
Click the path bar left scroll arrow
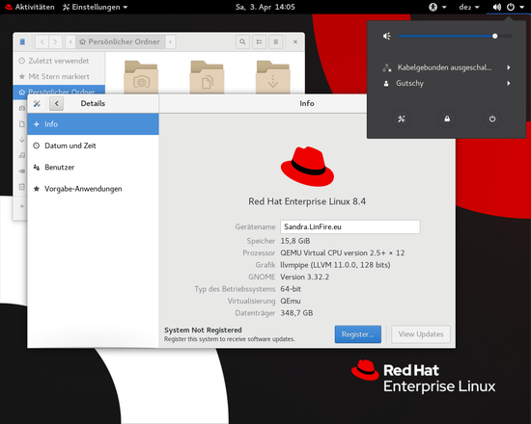tap(70, 42)
